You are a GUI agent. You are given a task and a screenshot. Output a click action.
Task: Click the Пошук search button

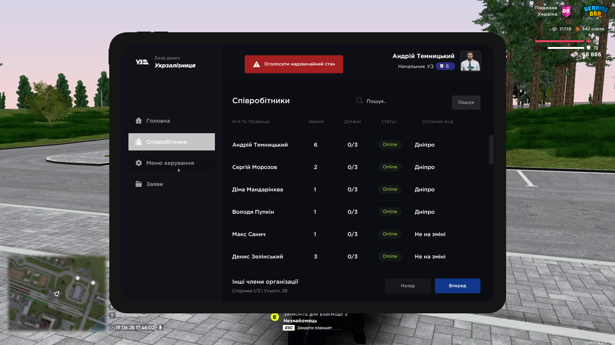click(x=466, y=102)
